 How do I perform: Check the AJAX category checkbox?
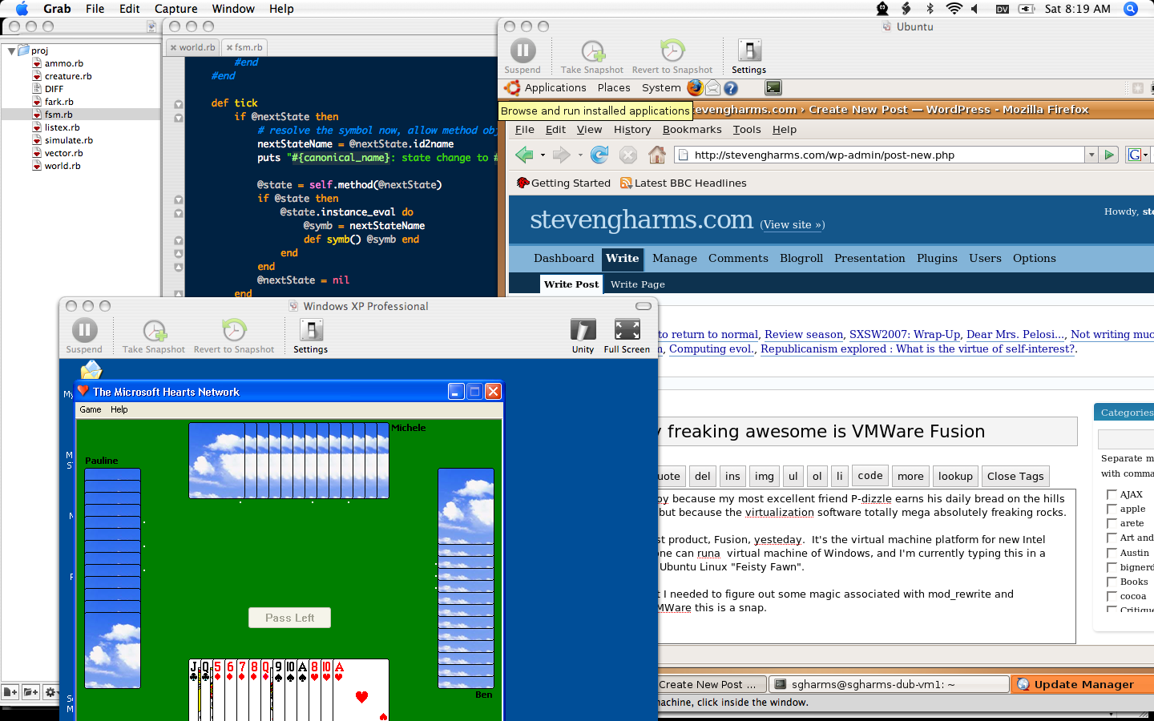pos(1112,494)
